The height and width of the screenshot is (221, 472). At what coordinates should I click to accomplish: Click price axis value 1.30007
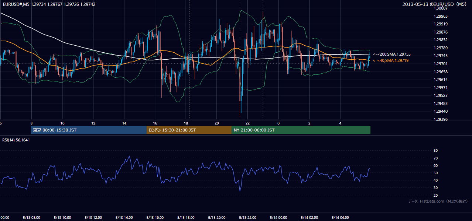coord(440,8)
